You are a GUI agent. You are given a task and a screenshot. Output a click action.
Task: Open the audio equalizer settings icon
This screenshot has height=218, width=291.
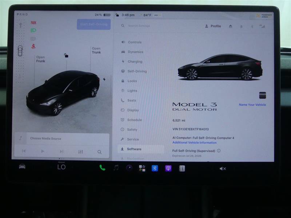80,152
